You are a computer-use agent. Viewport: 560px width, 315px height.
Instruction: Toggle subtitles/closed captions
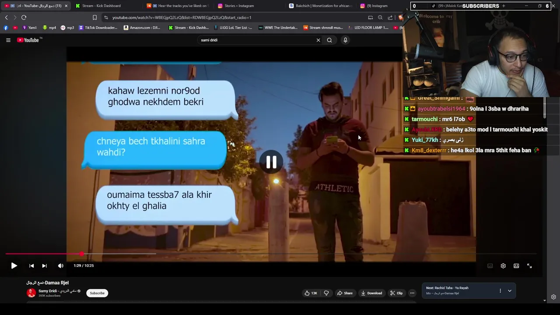tap(490, 266)
